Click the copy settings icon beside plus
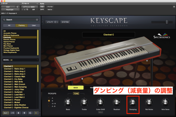The width and height of the screenshot is (176, 117). (x=27, y=9)
